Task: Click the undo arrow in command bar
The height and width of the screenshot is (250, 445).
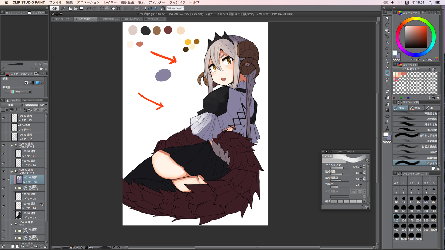Action: [89, 8]
